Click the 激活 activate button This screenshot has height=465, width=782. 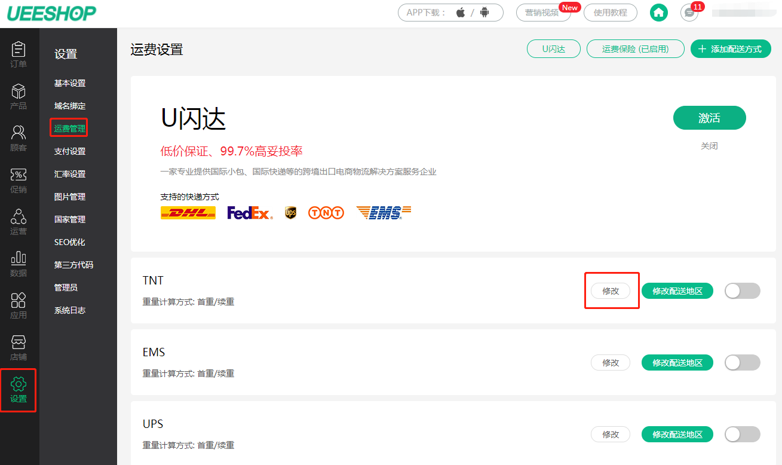pos(709,118)
